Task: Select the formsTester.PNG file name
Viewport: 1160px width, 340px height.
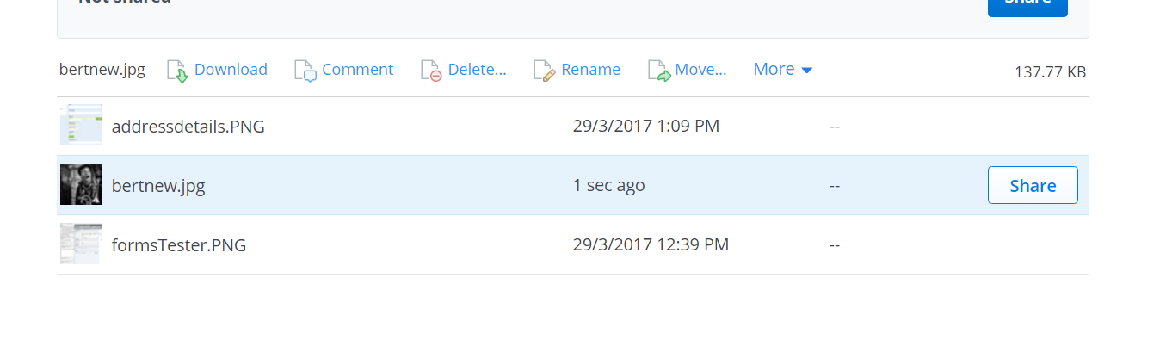Action: click(x=179, y=245)
